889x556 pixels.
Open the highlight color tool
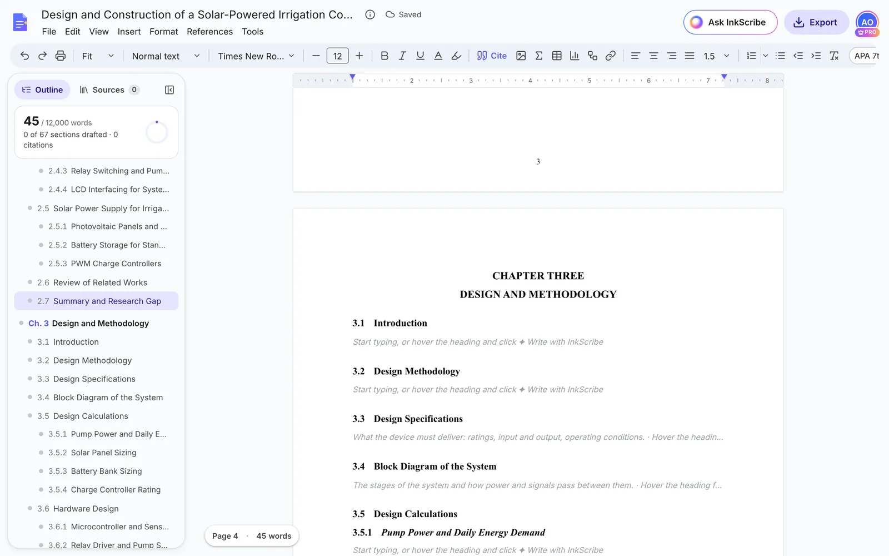[x=456, y=56]
